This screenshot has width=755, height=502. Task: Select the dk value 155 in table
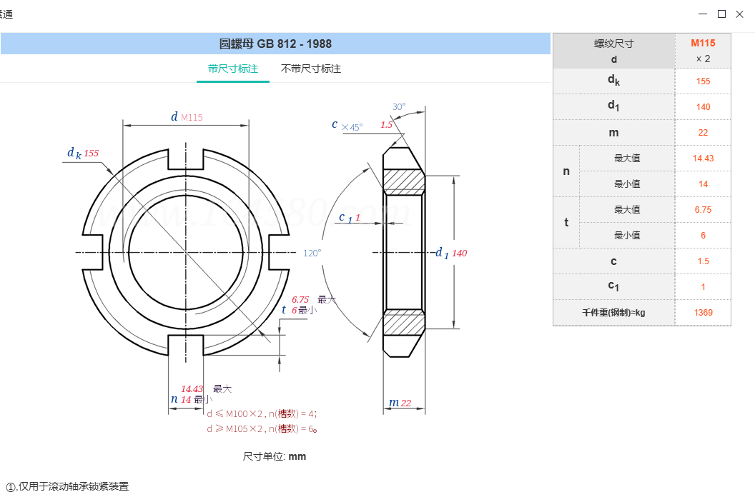pyautogui.click(x=703, y=81)
